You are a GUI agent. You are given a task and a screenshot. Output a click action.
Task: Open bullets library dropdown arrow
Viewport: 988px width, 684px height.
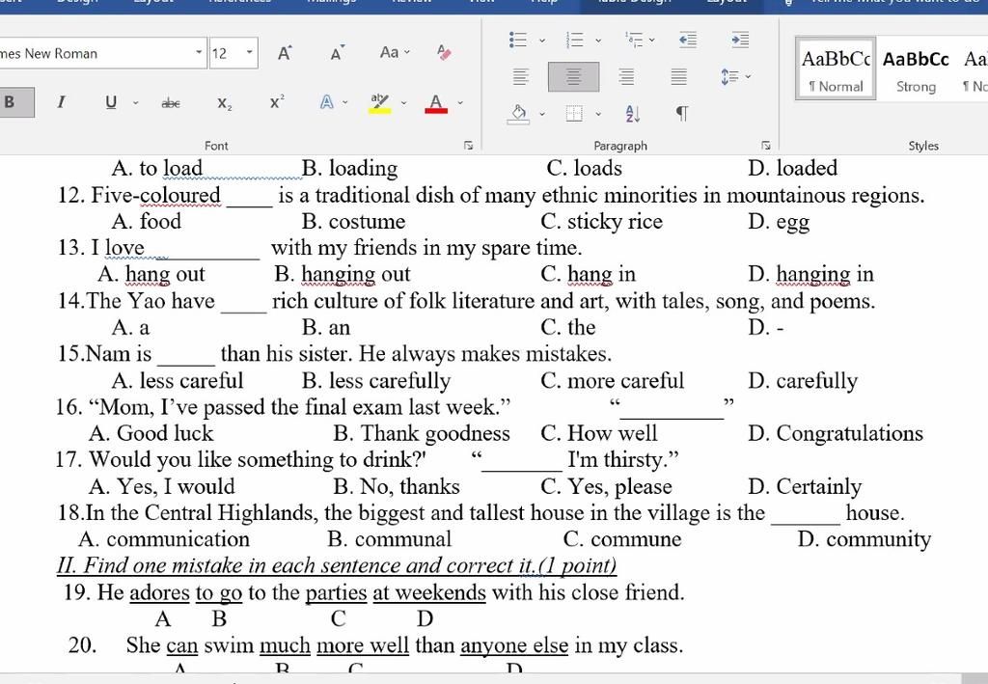[542, 41]
